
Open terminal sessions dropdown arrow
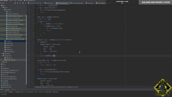[15, 89]
